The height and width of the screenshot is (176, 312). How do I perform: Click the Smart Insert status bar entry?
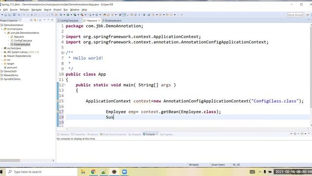point(218,165)
